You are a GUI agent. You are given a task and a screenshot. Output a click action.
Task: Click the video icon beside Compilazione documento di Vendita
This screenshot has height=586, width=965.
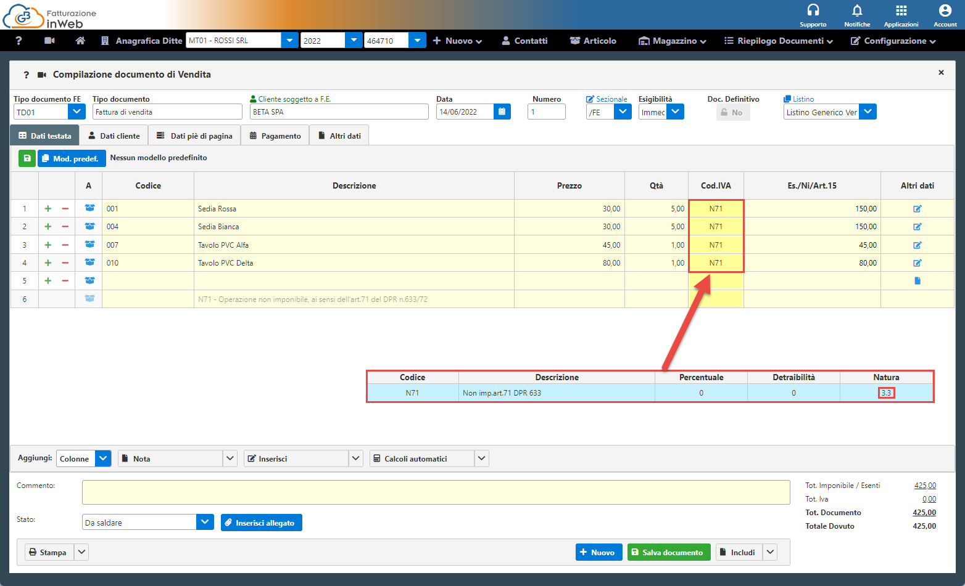pos(42,75)
